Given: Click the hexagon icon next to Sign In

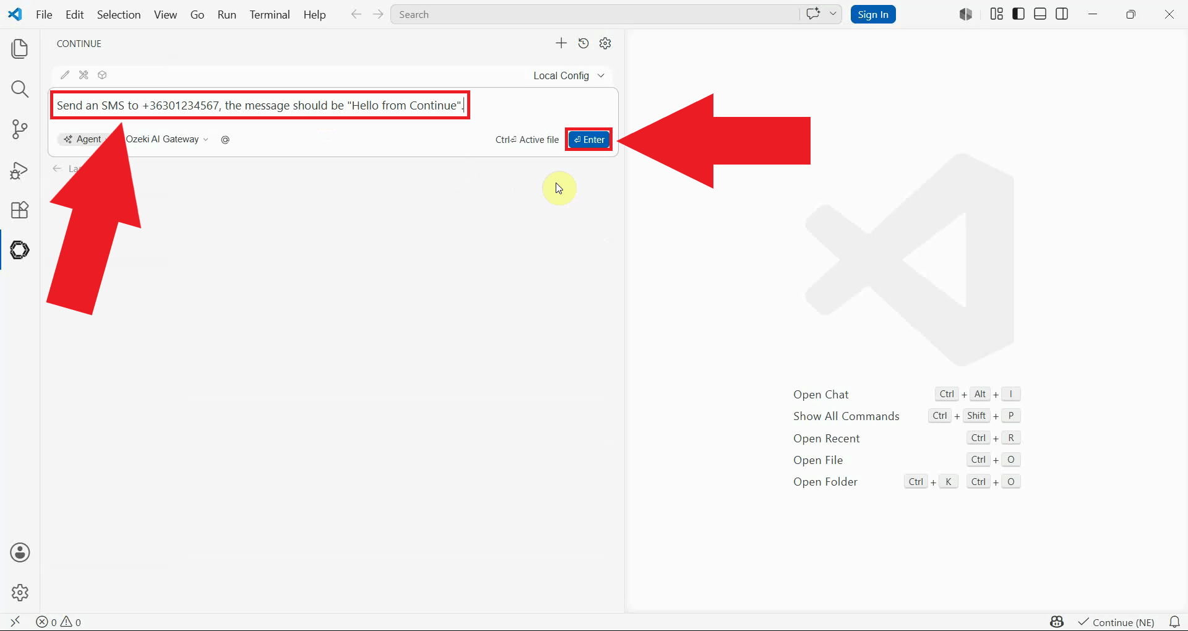Looking at the screenshot, I should (x=966, y=14).
